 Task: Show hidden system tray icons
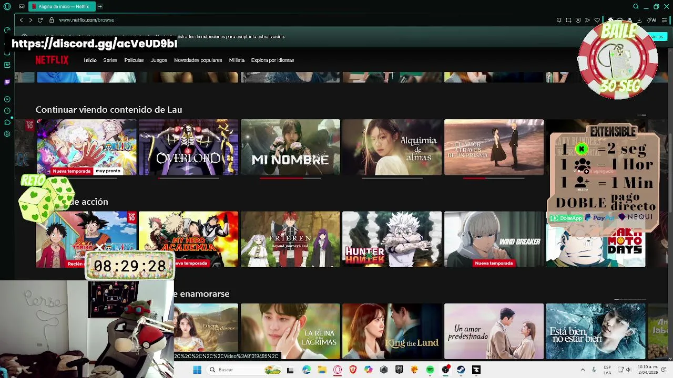point(583,370)
